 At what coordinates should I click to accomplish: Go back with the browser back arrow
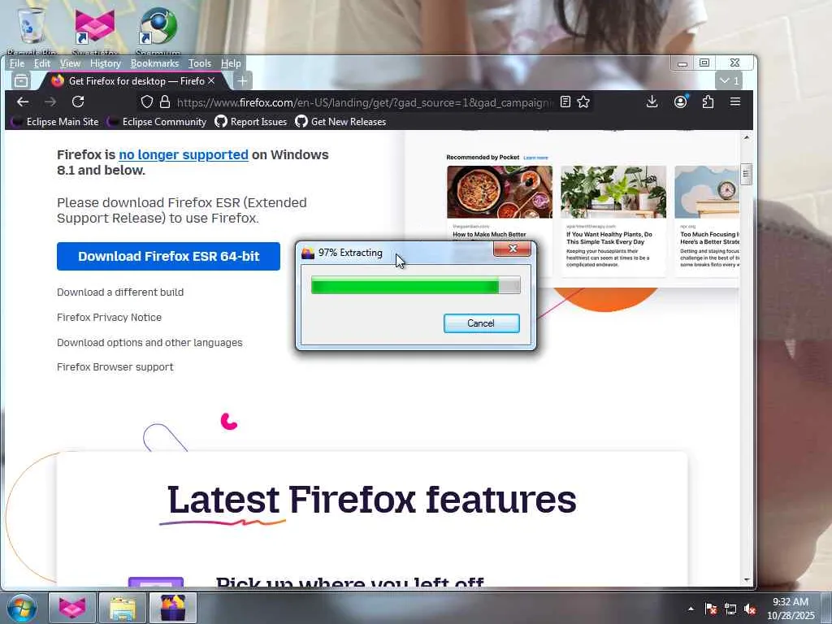click(22, 102)
